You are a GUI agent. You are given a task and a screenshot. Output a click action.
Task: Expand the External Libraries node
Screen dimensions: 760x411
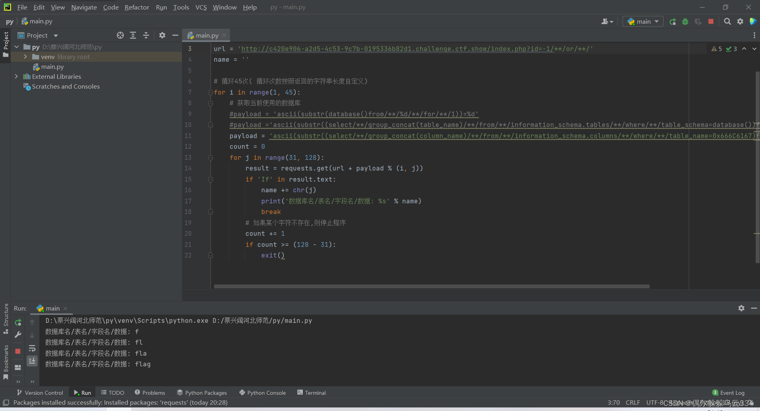coord(16,76)
